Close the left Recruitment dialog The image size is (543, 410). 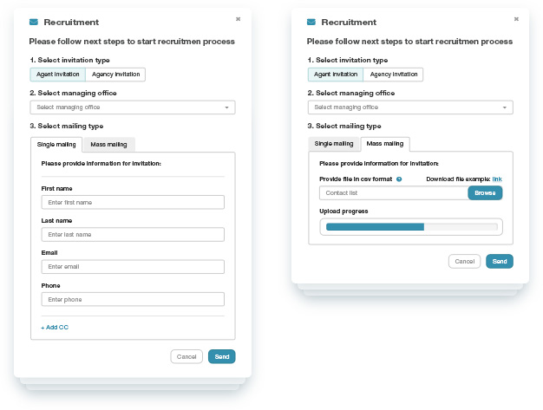point(238,19)
